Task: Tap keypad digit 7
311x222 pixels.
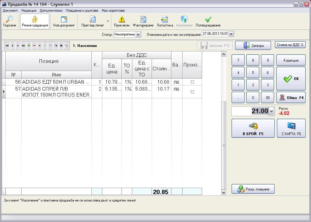Action: click(x=238, y=60)
